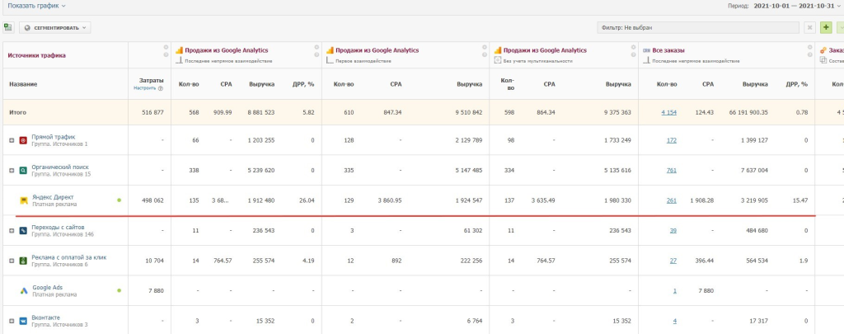Expand the Переходы с сайтов group

pyautogui.click(x=11, y=230)
